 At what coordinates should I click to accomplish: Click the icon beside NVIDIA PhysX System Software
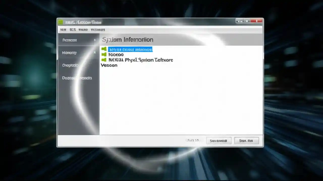pyautogui.click(x=104, y=60)
